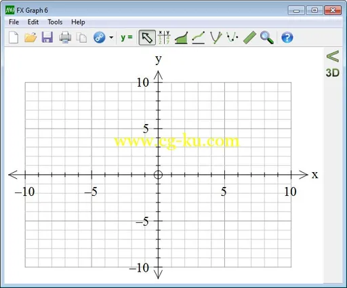Open the Help menu
This screenshot has width=347, height=288.
pos(78,22)
